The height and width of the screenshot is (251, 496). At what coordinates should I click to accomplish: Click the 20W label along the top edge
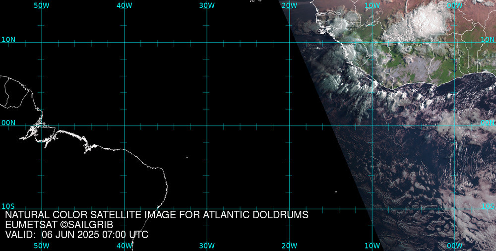pyautogui.click(x=290, y=5)
